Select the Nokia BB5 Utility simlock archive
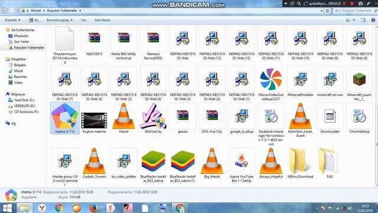The width and height of the screenshot is (378, 213). [123, 43]
